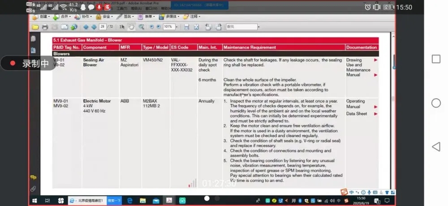
Task: Click the first page display icon after the fit page icon
Action: tap(208, 27)
